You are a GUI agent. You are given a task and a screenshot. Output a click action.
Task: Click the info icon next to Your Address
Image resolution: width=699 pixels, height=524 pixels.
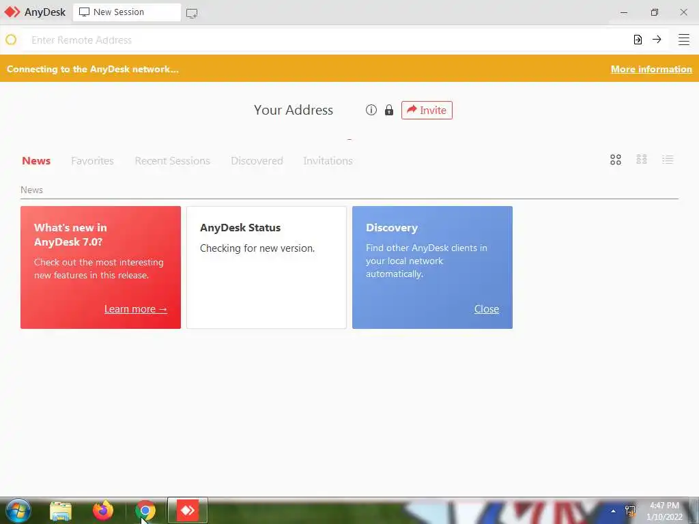click(371, 110)
